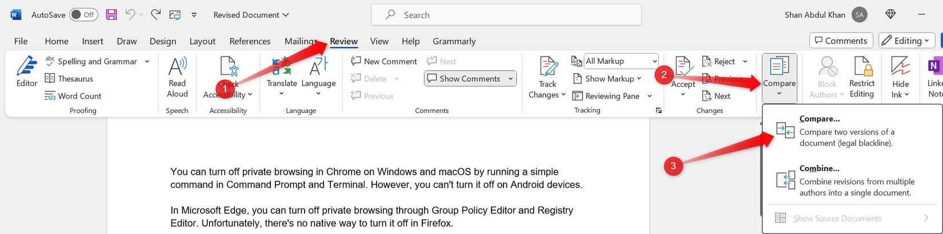The width and height of the screenshot is (943, 234).
Task: Click the Undo arrow icon
Action: 130,15
